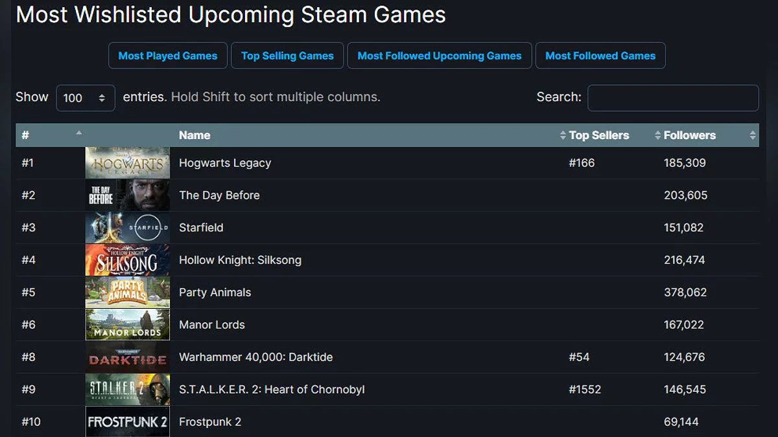778x437 pixels.
Task: Switch to Top Selling Games
Action: [287, 56]
